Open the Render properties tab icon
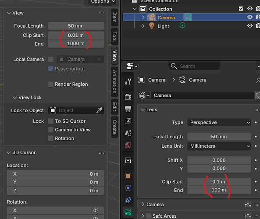The image size is (260, 219). [128, 97]
